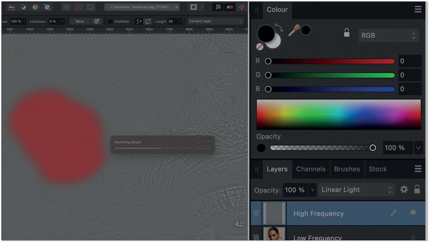The width and height of the screenshot is (429, 242).
Task: Click the More button in context toolbar
Action: pyautogui.click(x=79, y=21)
